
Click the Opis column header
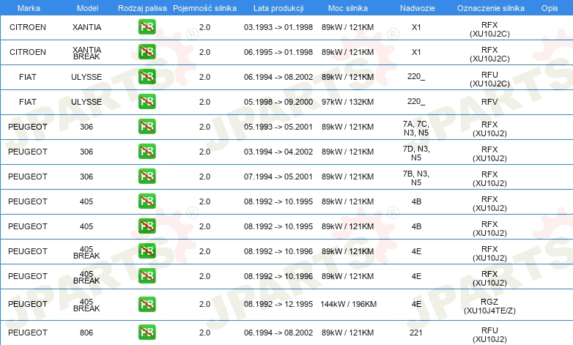[550, 8]
